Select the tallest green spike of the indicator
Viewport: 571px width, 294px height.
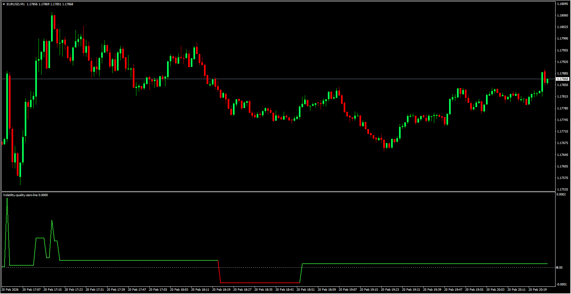click(x=7, y=199)
